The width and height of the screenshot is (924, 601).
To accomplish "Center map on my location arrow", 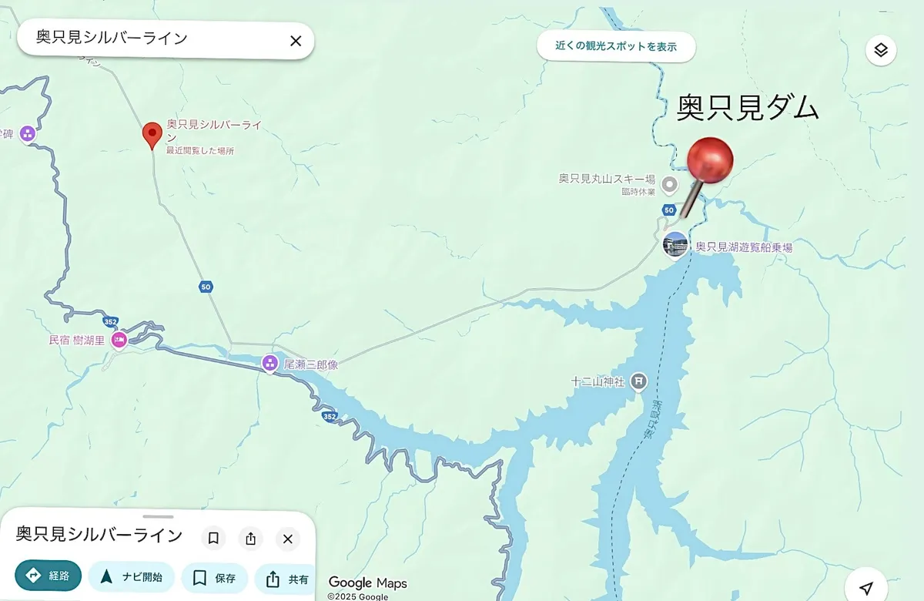I will 866,588.
